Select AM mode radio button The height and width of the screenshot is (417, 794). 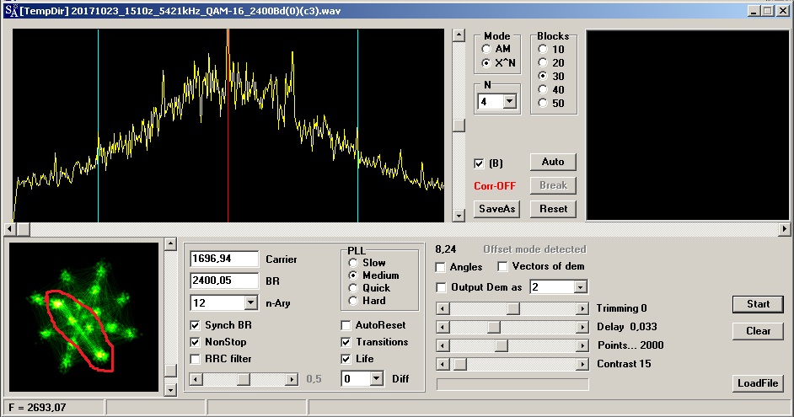click(486, 50)
